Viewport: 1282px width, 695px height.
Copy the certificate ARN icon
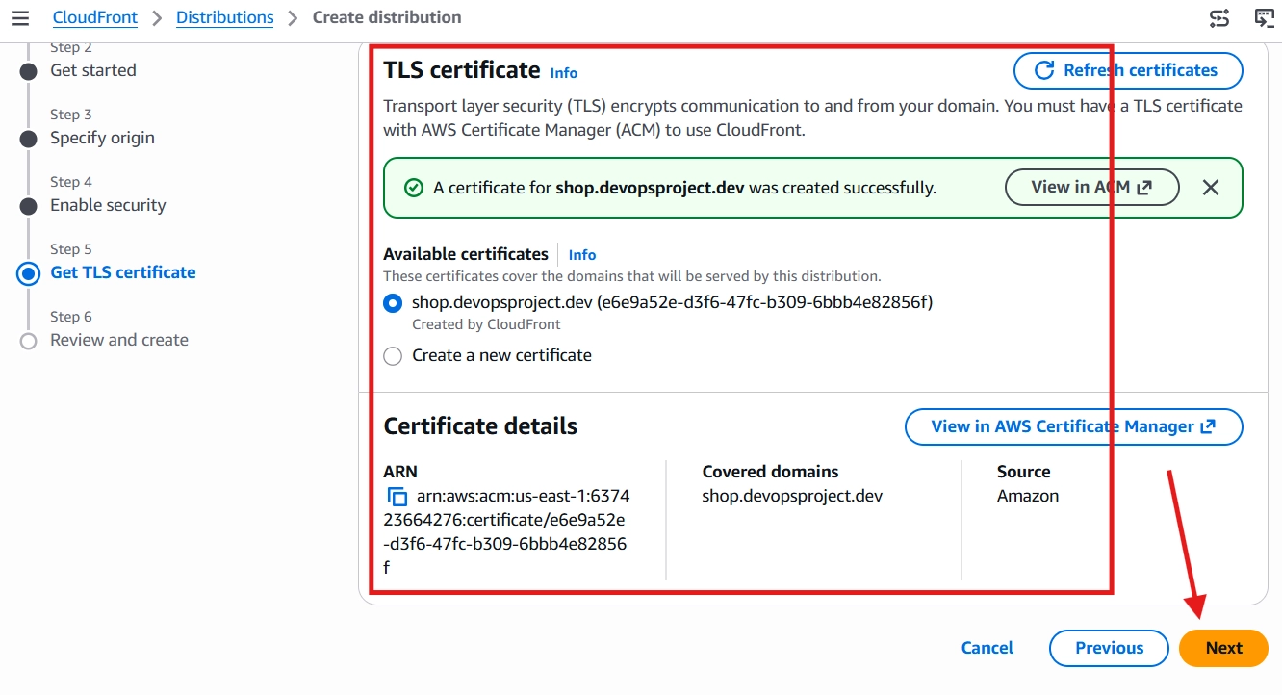pyautogui.click(x=397, y=497)
